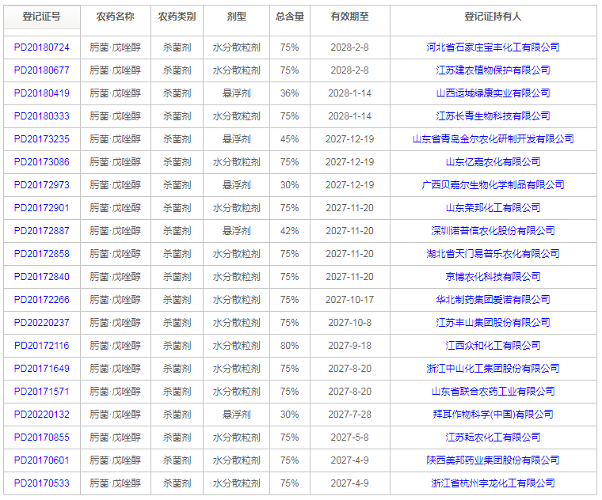Select 杀菌剂 in row PD20170533
The width and height of the screenshot is (602, 500).
pos(177,483)
